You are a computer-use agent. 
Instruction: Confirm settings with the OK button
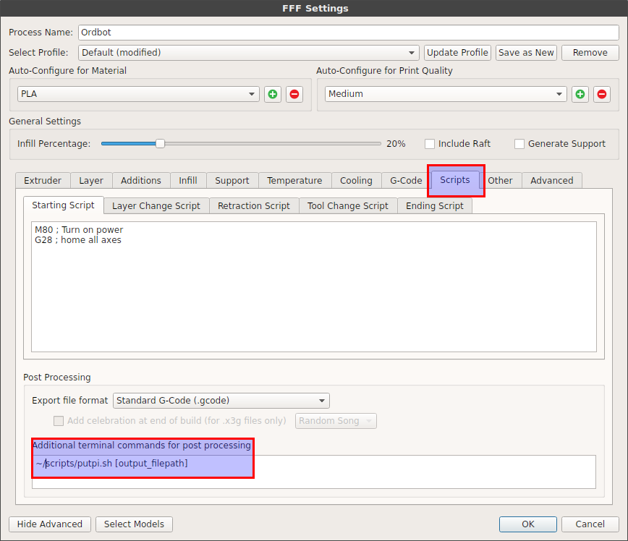(527, 524)
